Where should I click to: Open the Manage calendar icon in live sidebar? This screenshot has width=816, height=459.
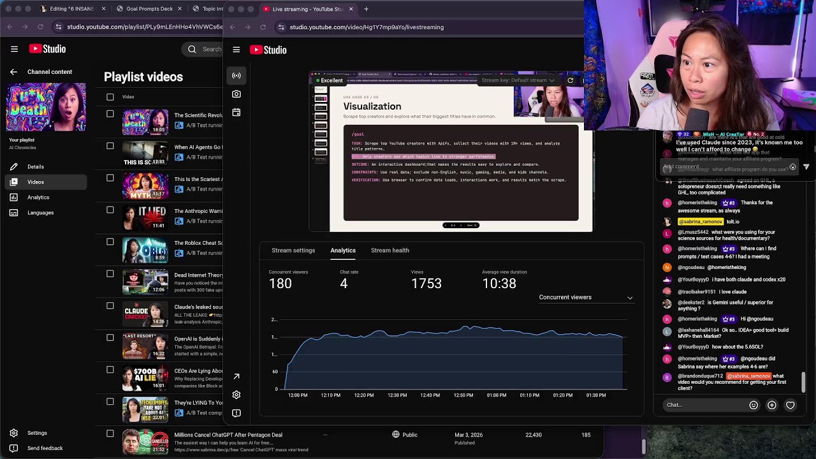[237, 112]
